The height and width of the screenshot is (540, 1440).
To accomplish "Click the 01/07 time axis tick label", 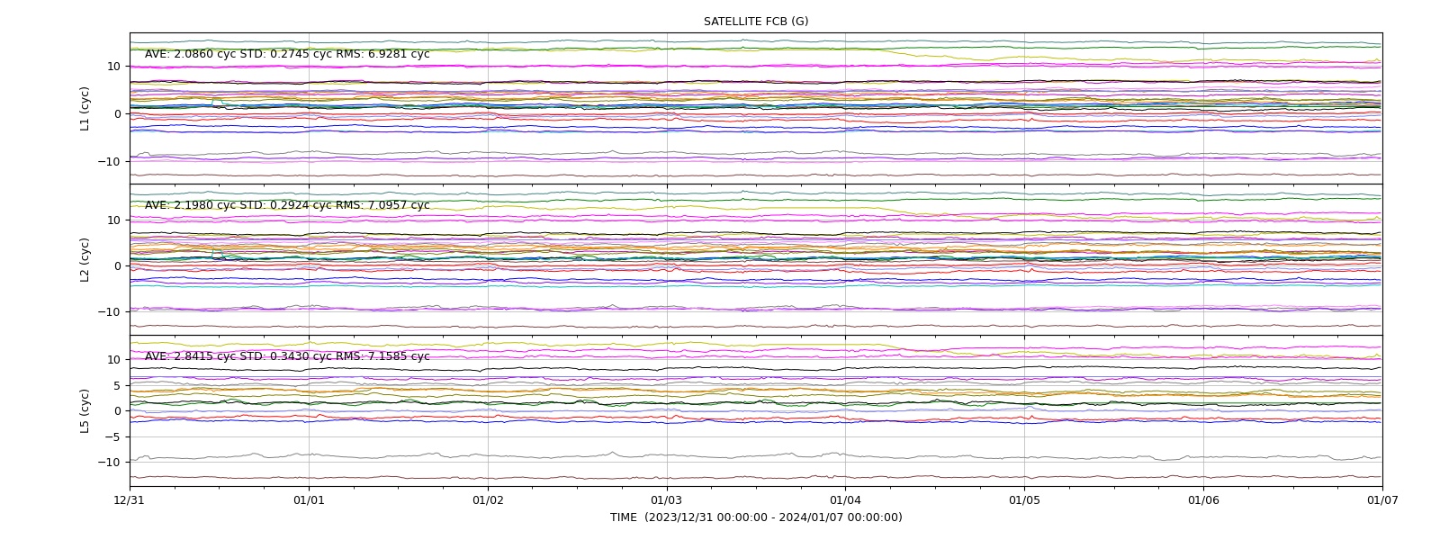I will [x=1382, y=500].
